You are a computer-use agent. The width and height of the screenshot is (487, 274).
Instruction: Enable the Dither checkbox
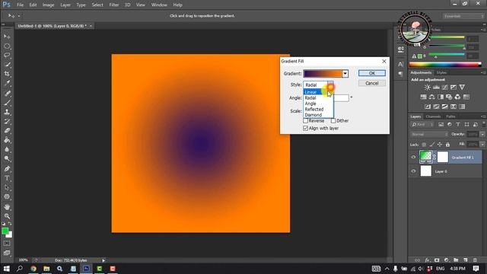coord(333,120)
